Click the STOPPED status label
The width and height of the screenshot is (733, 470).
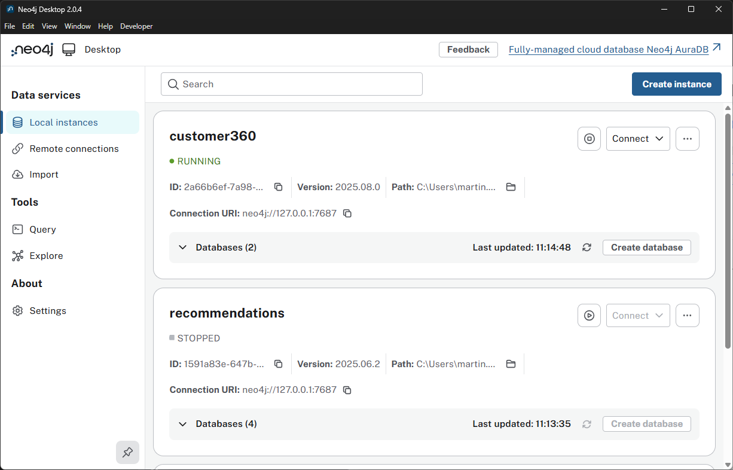tap(198, 338)
